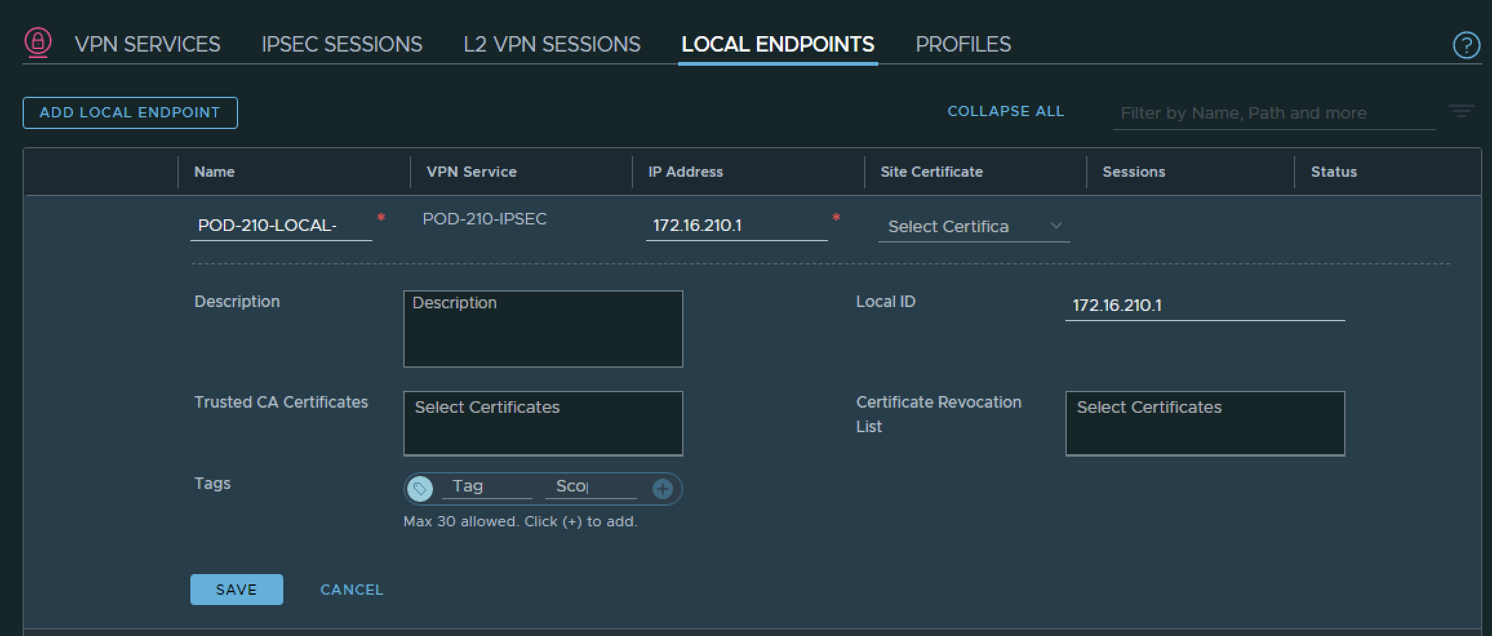1492x636 pixels.
Task: Open the L2 VPN Sessions tab
Action: click(552, 44)
